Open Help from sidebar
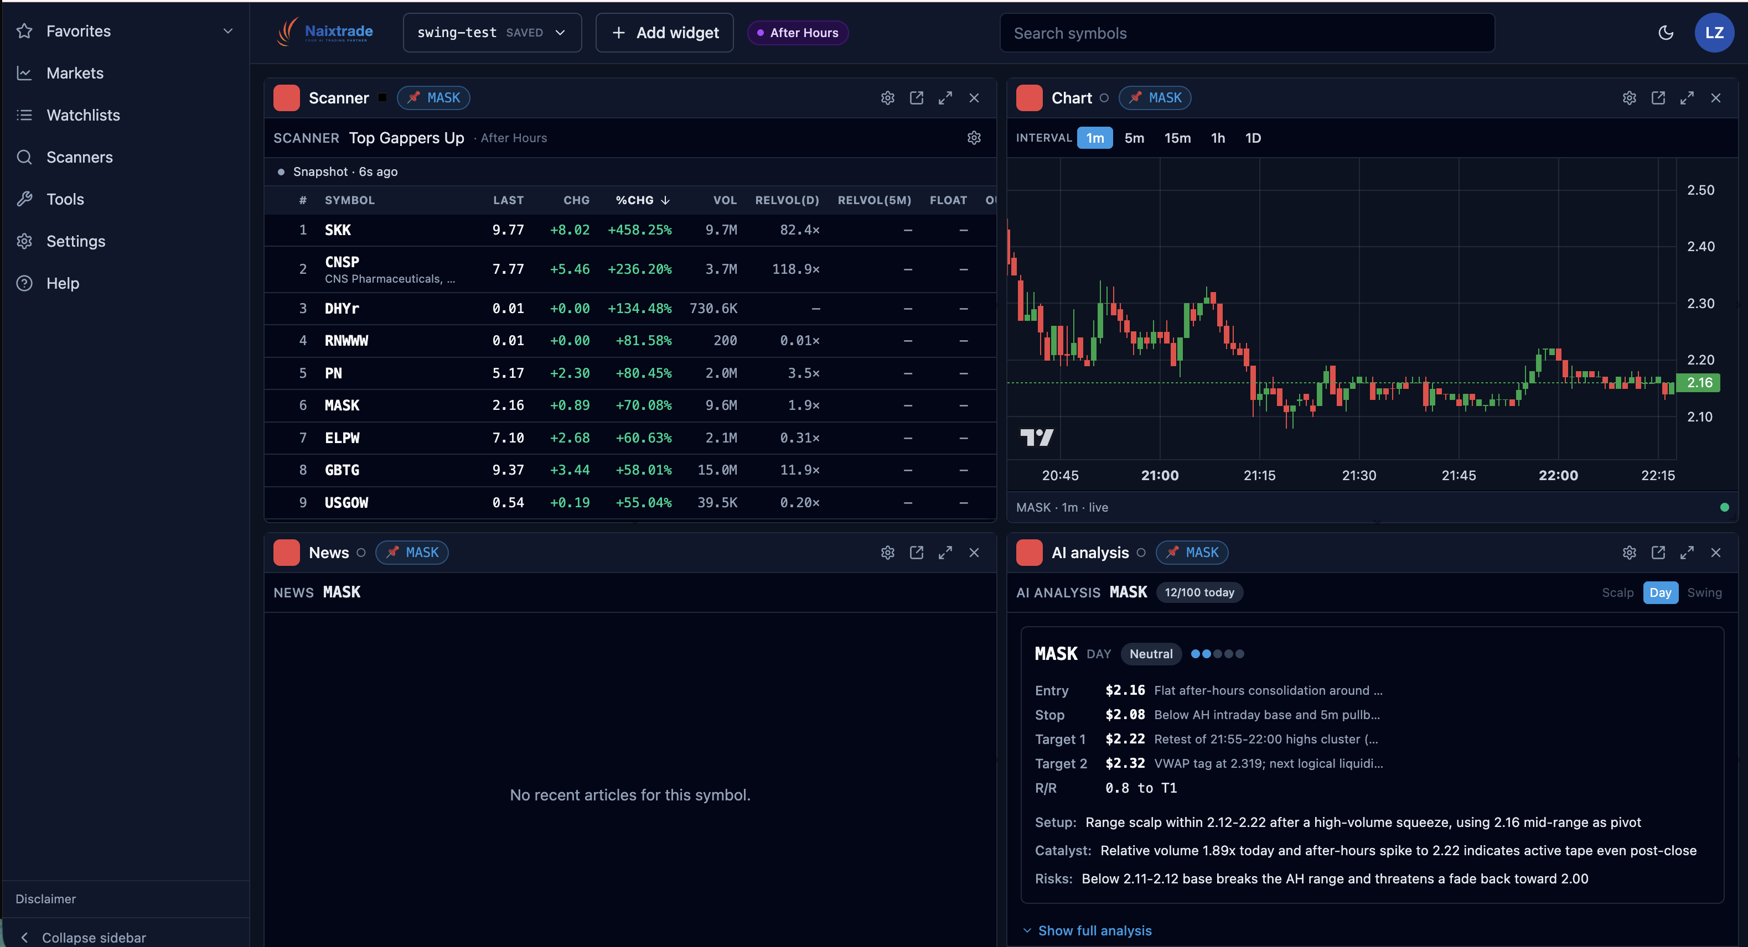The height and width of the screenshot is (947, 1748). (x=63, y=284)
